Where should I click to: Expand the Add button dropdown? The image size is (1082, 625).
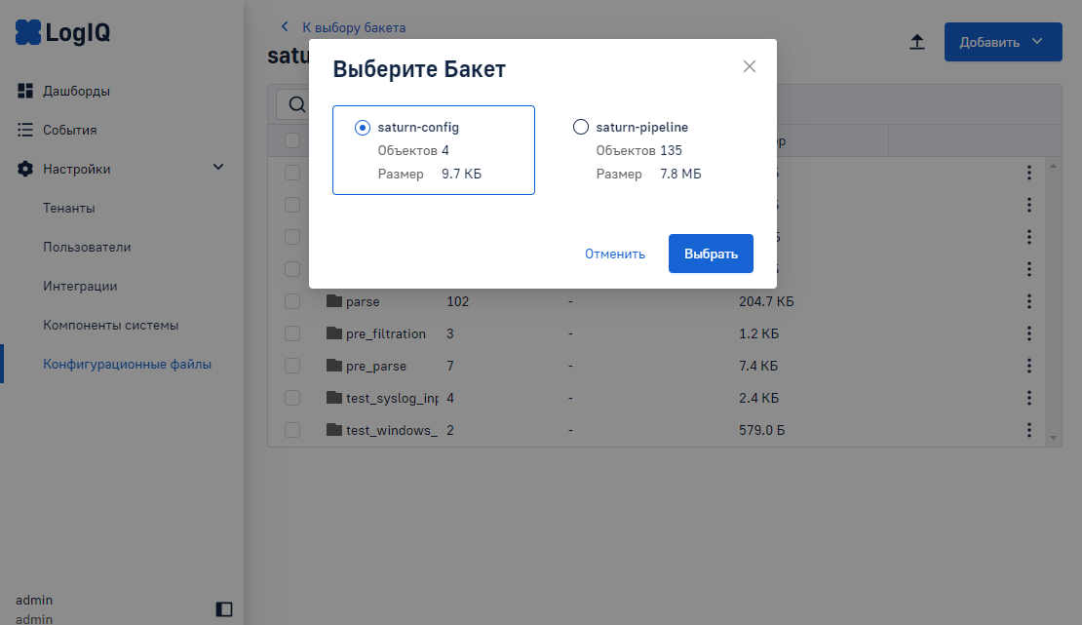[1037, 42]
